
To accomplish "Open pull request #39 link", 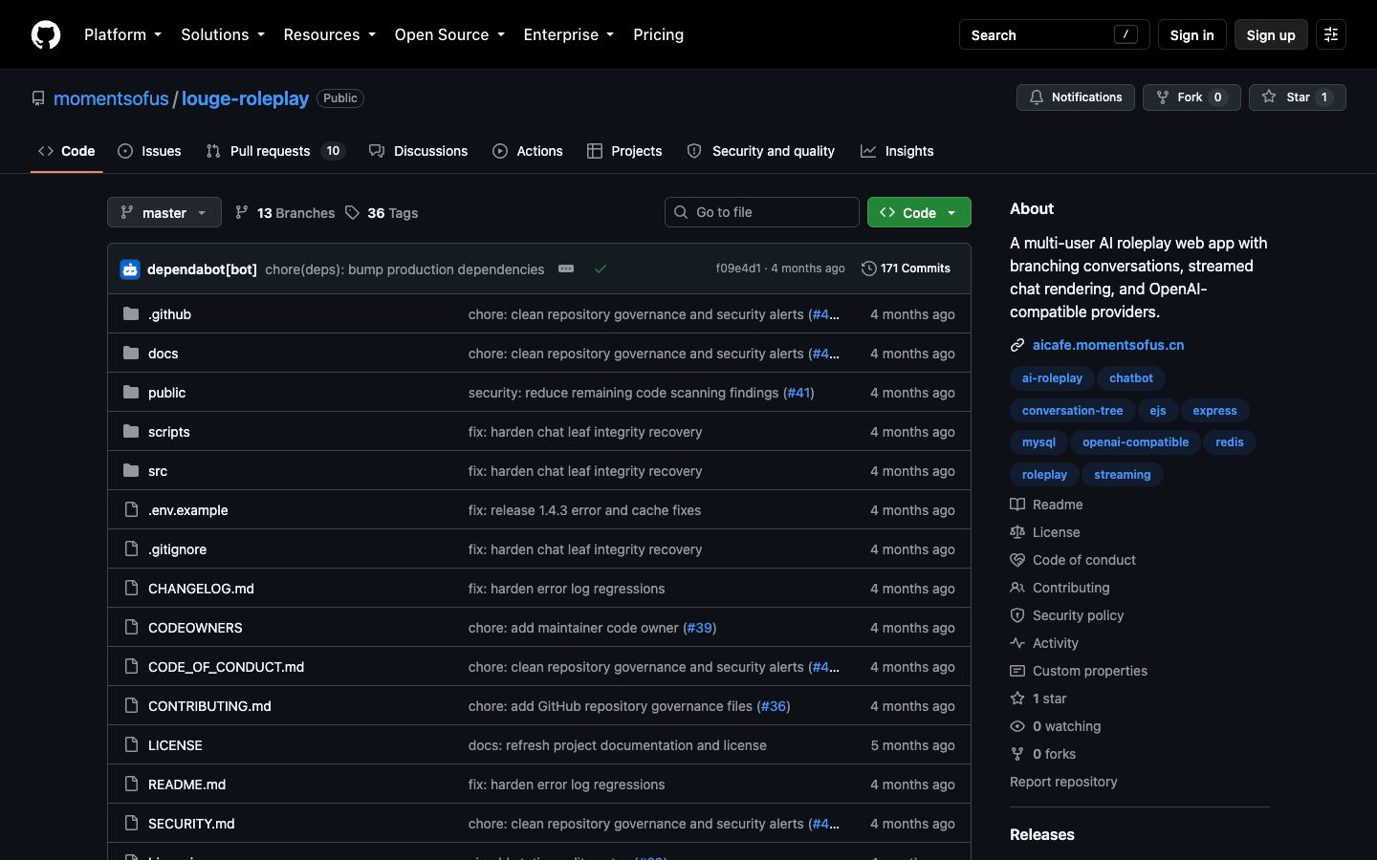I will (700, 628).
